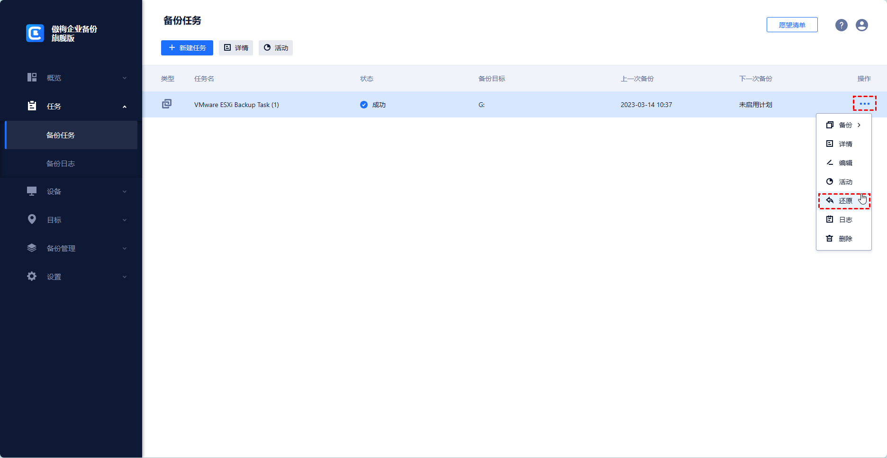Open the user account profile icon
The image size is (887, 458).
click(861, 25)
